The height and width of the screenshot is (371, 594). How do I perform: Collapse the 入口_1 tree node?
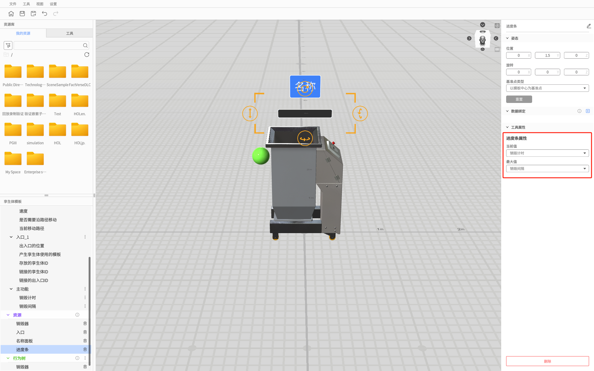point(11,237)
